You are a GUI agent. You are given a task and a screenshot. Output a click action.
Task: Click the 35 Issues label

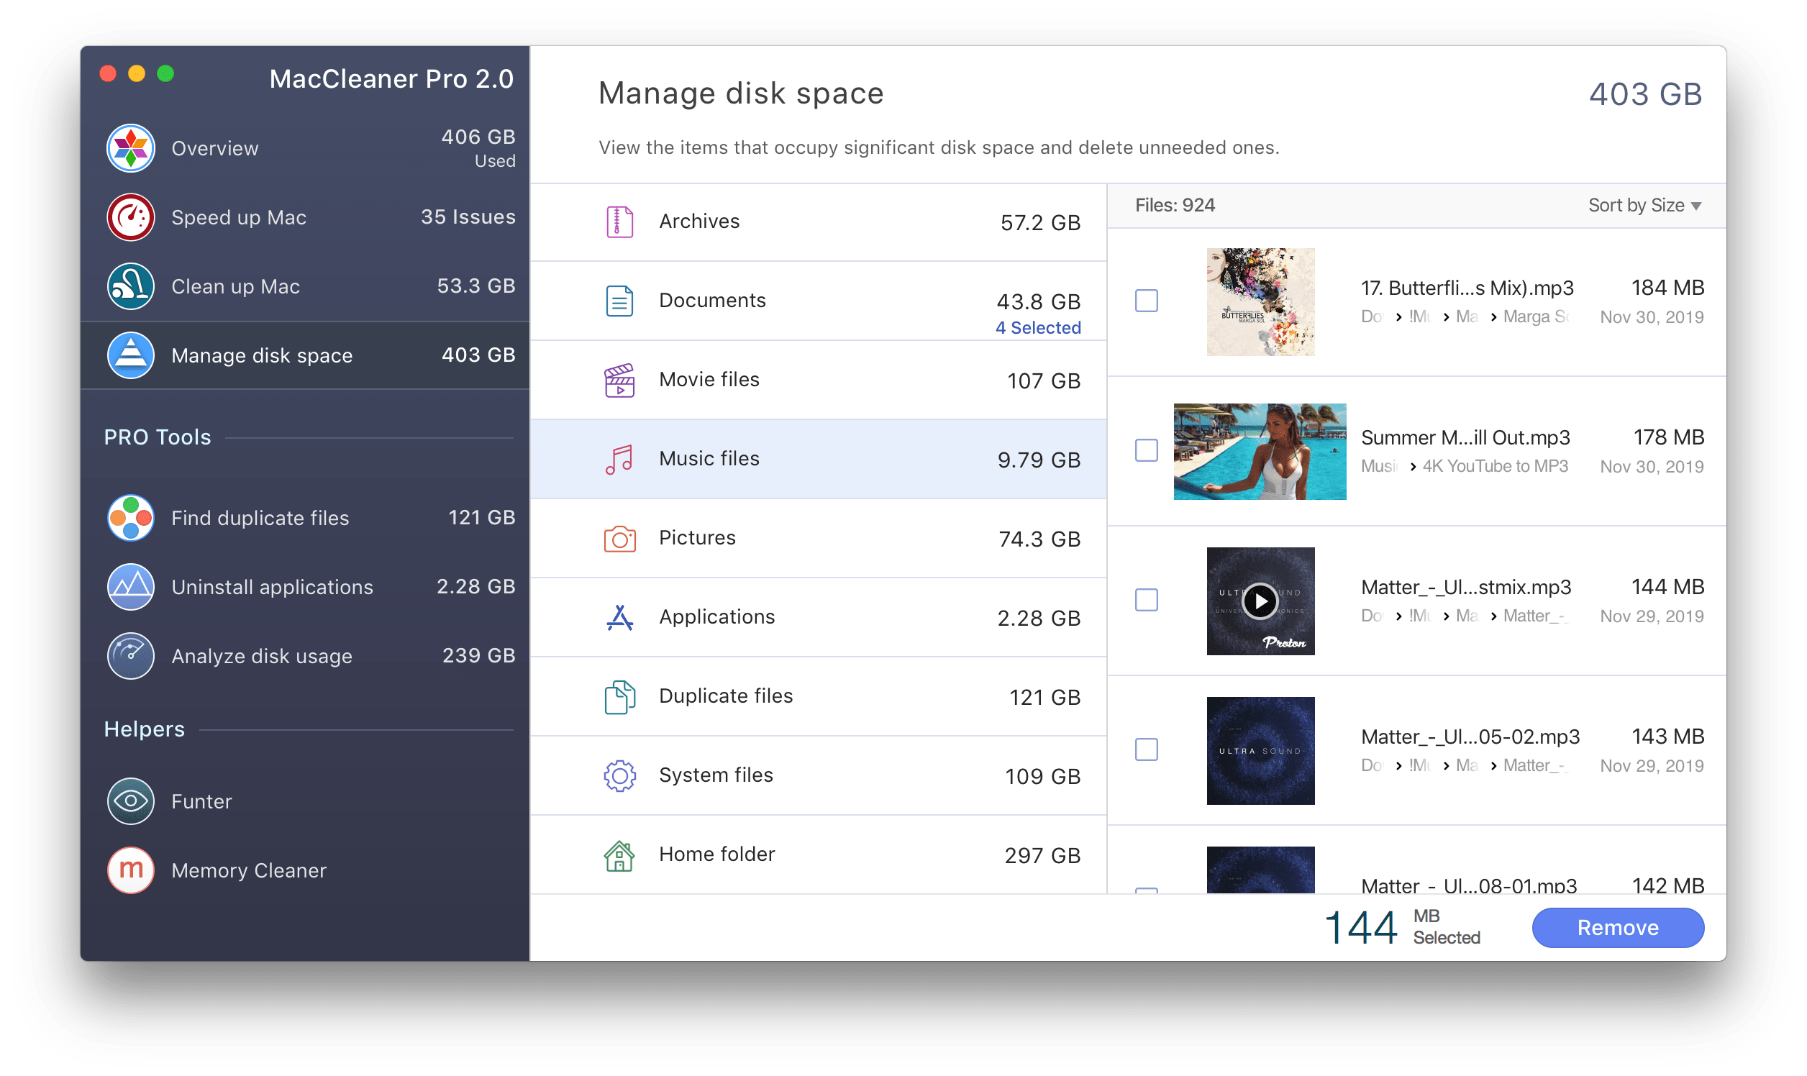(x=468, y=216)
